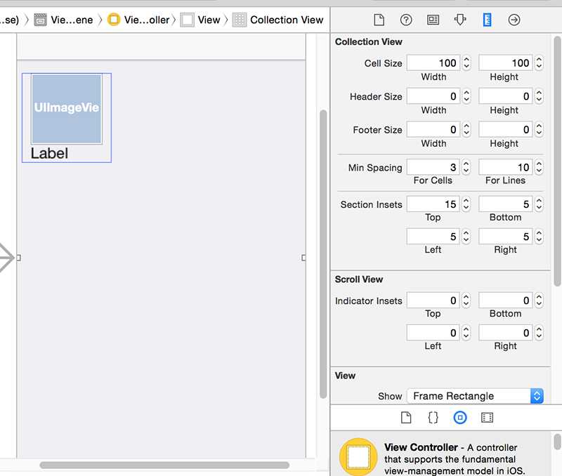
Task: Open the Attributes inspector
Action: click(460, 20)
